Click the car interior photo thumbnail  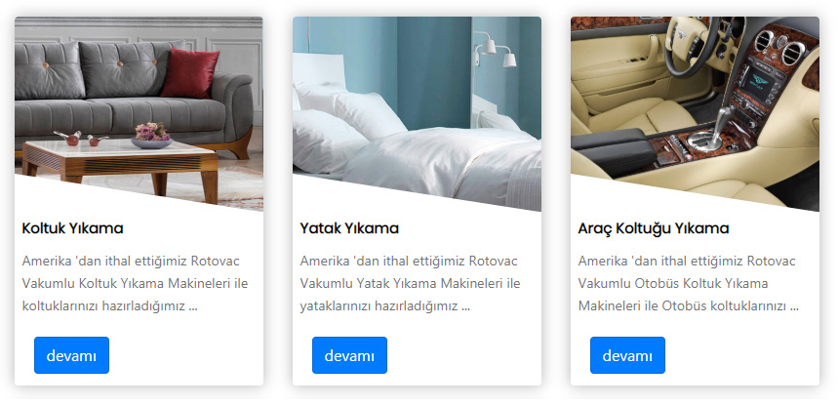(695, 113)
